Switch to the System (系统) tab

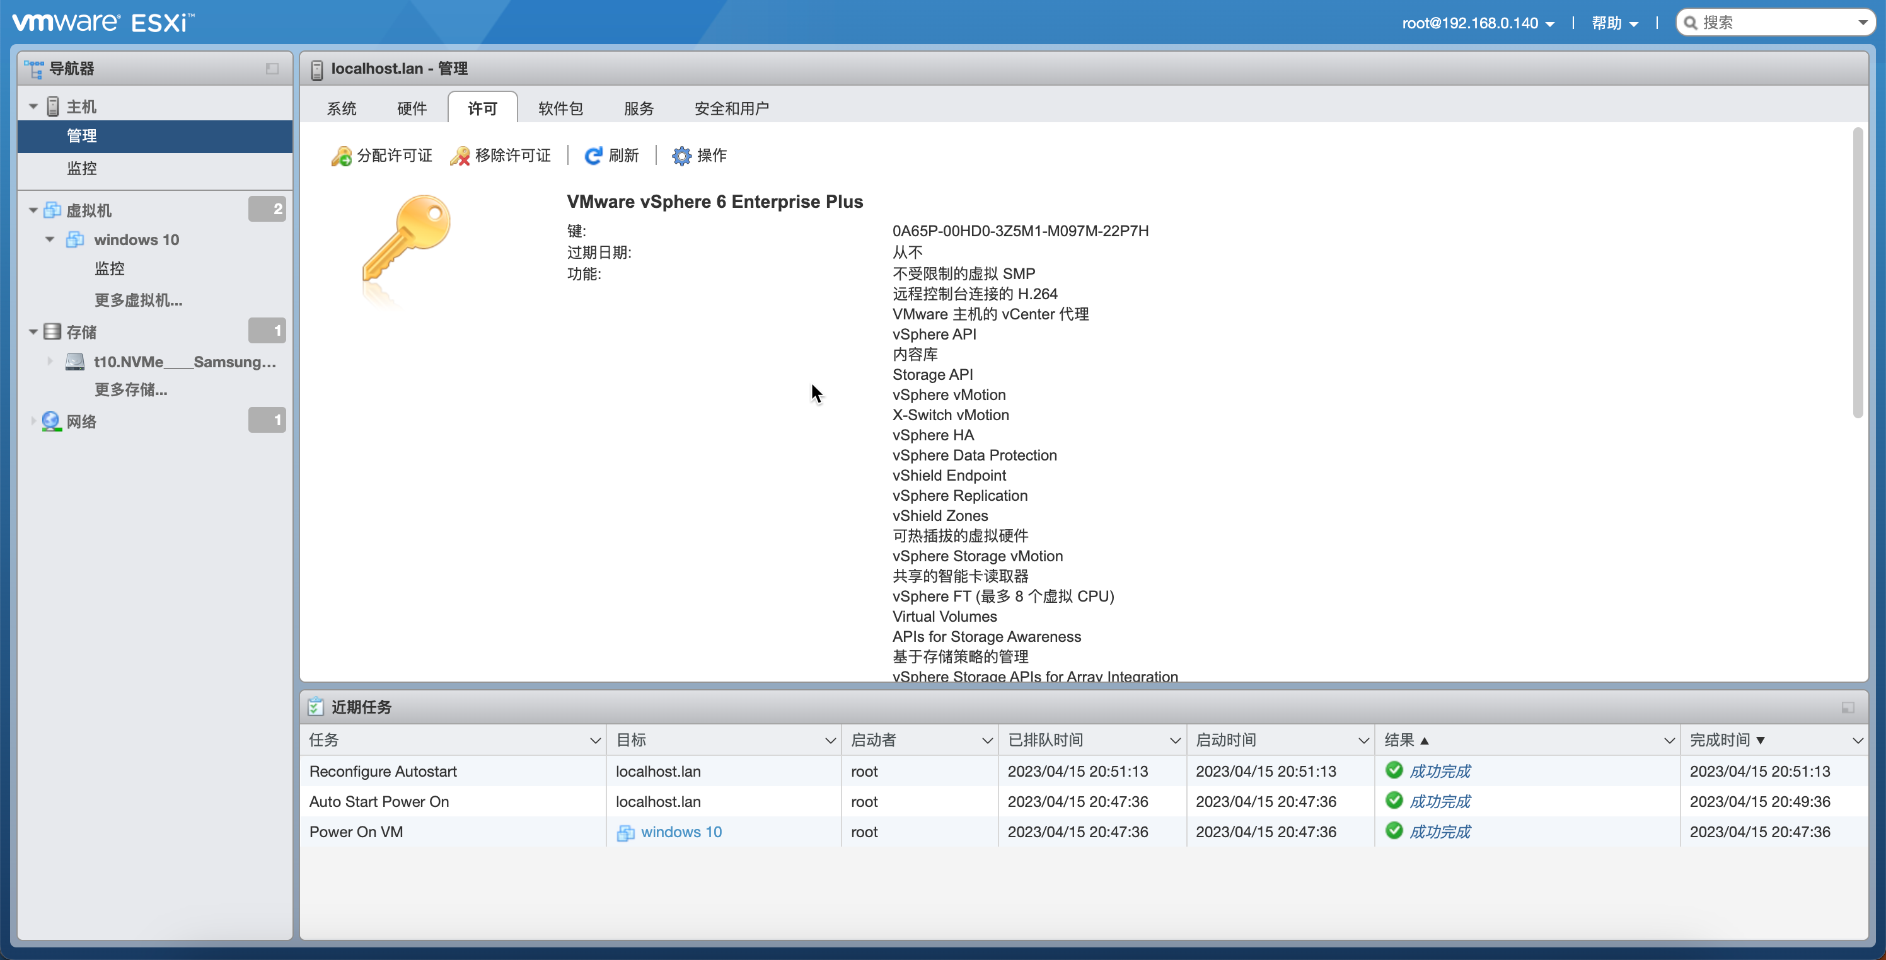(341, 108)
